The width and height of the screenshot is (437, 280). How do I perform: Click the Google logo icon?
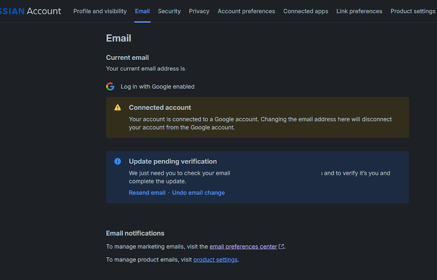tap(110, 86)
